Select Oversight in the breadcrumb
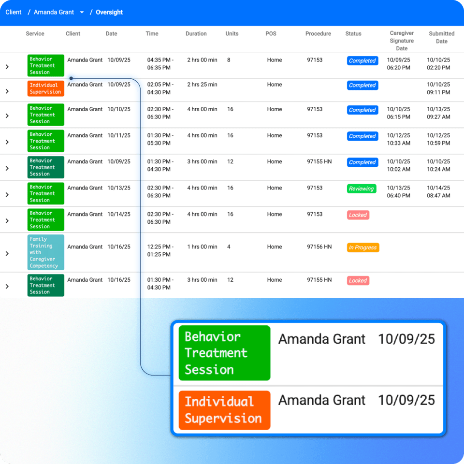The height and width of the screenshot is (464, 464). [109, 12]
